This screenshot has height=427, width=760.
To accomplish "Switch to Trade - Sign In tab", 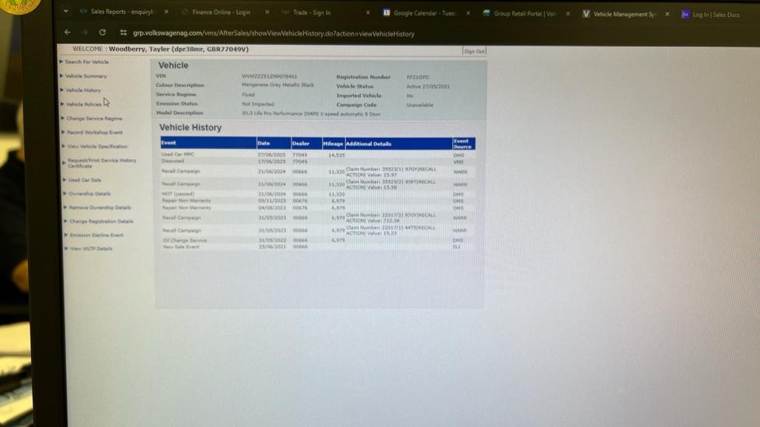I will (312, 12).
